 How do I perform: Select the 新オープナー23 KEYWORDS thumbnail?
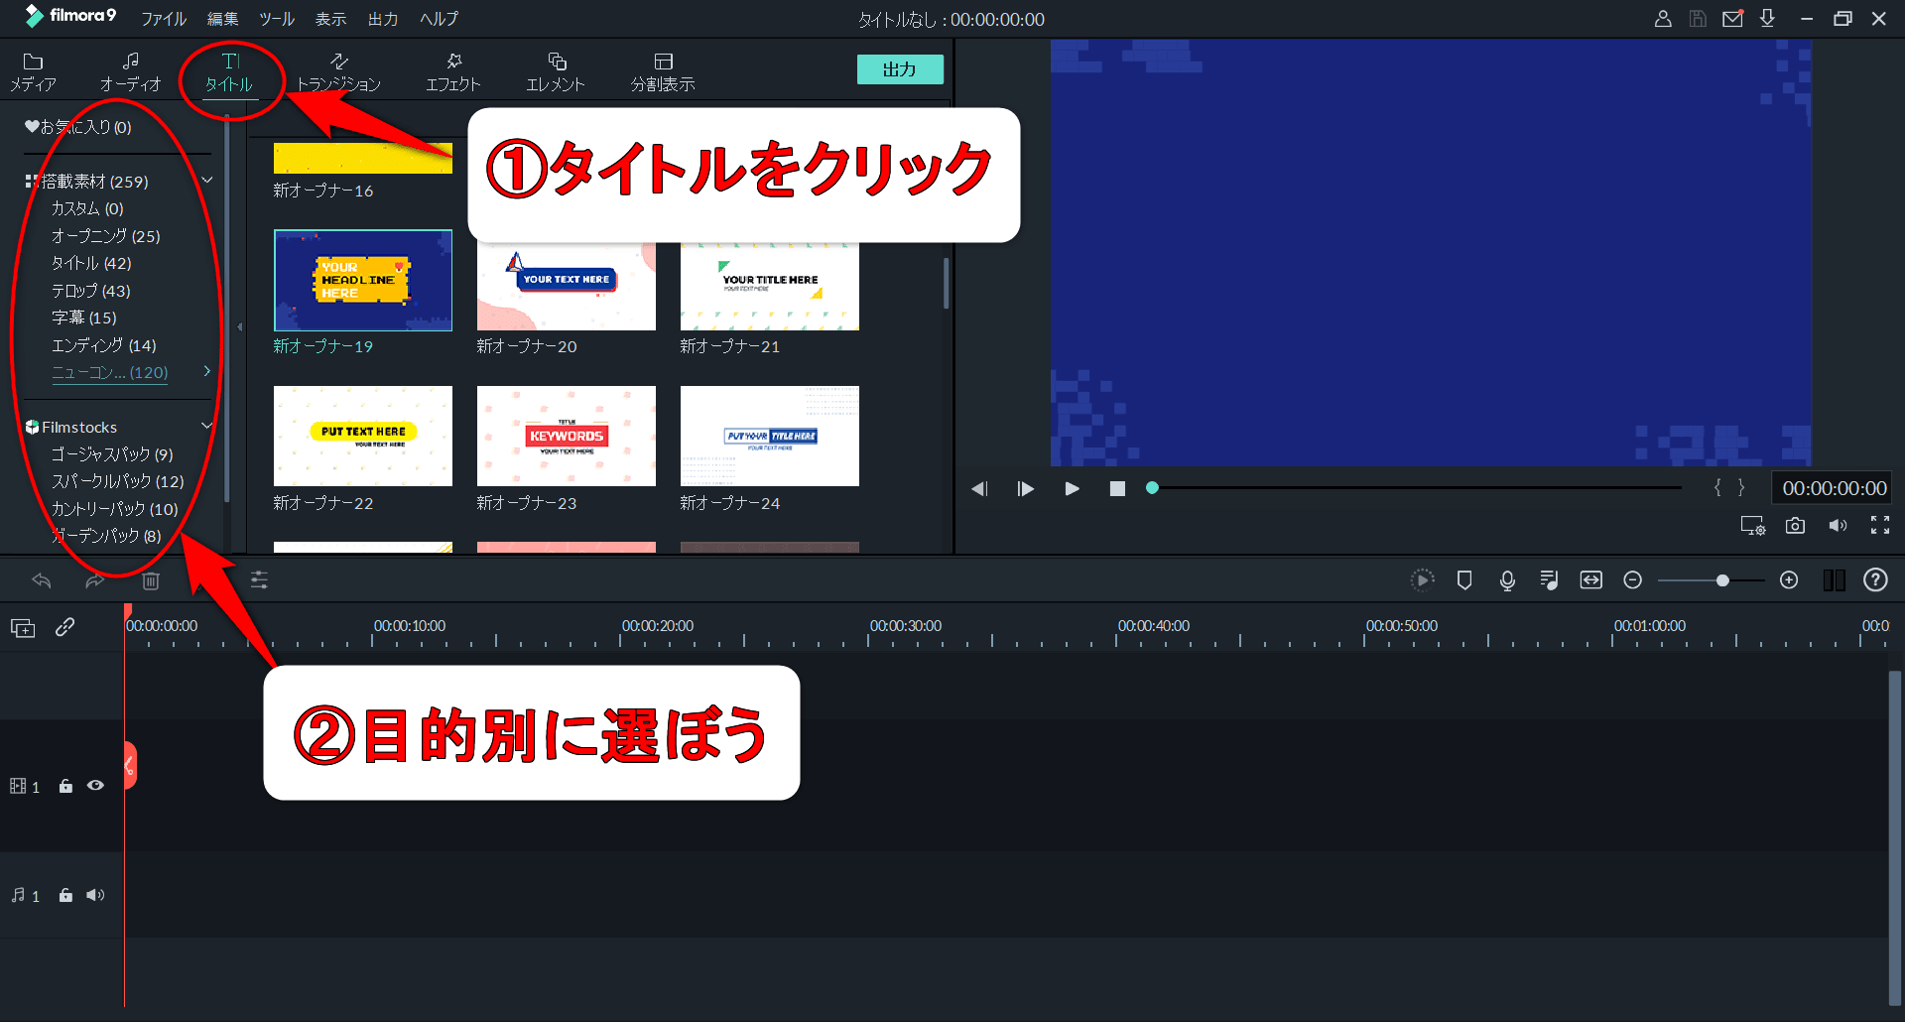click(567, 436)
